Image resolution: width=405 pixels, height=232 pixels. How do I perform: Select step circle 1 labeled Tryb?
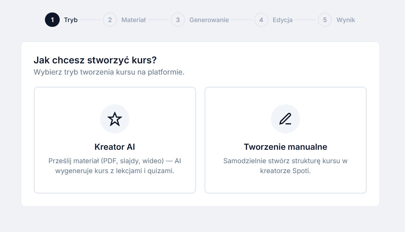(x=52, y=20)
